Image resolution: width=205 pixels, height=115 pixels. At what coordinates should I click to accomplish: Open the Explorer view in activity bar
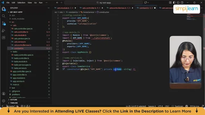4,9
